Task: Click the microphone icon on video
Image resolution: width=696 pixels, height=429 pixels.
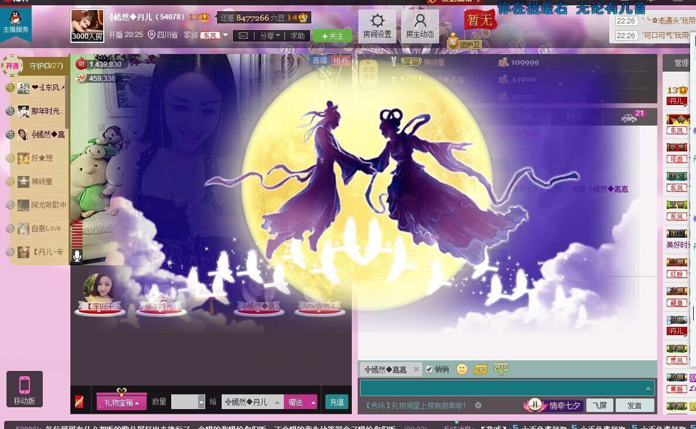Action: [x=77, y=256]
